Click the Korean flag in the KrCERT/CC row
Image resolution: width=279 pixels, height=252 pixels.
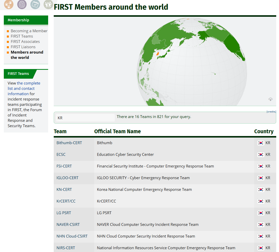[261, 201]
